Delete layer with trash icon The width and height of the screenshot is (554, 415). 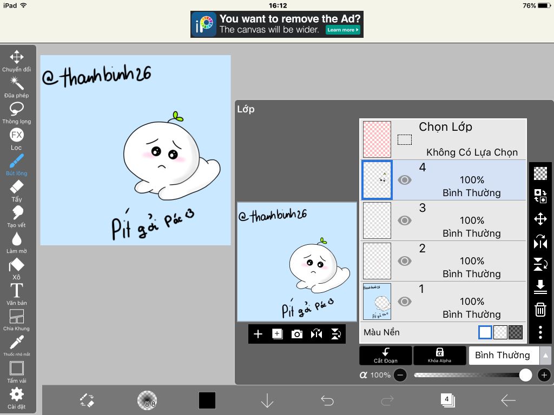[x=540, y=310]
